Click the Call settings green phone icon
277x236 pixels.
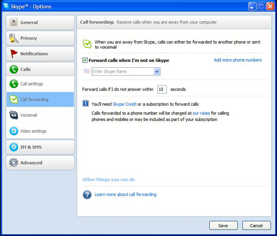pos(14,84)
